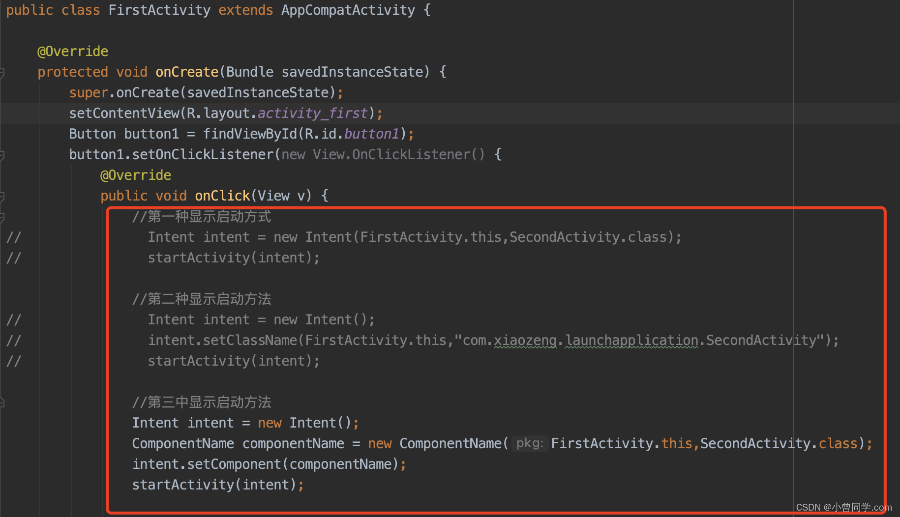Image resolution: width=900 pixels, height=517 pixels.
Task: Click AppCompatActivity in the class header
Action: [x=348, y=10]
